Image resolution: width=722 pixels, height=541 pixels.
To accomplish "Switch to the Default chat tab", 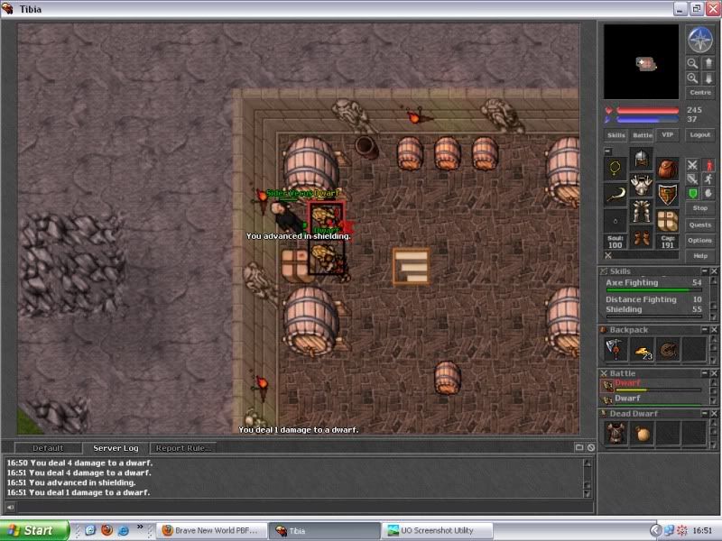I will click(x=48, y=447).
